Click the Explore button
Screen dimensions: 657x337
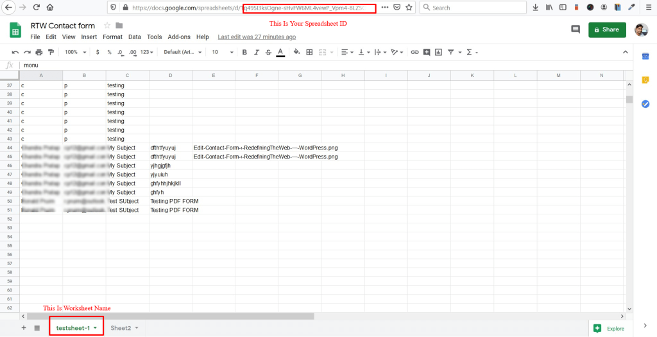point(610,329)
